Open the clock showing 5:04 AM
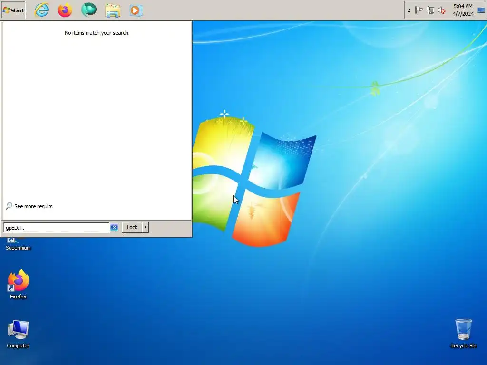 tap(463, 6)
